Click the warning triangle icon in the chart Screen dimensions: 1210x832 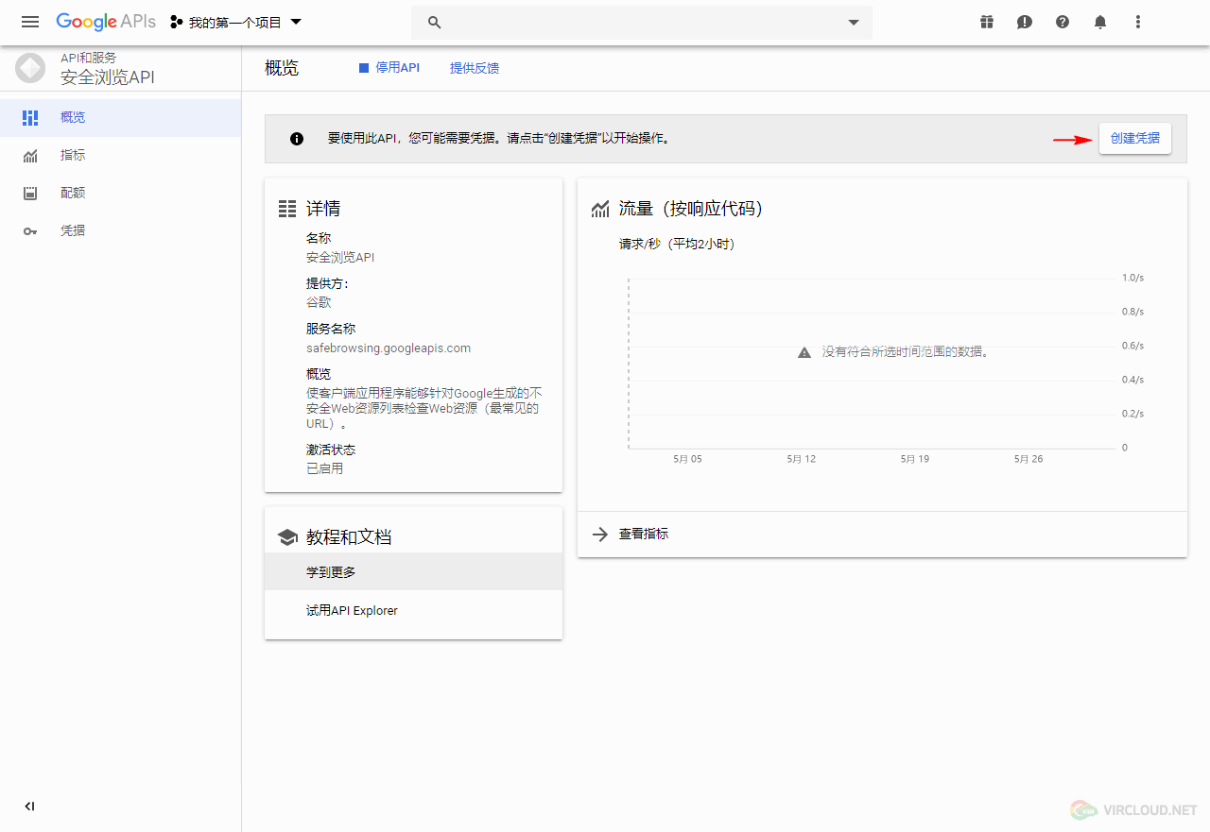point(804,352)
